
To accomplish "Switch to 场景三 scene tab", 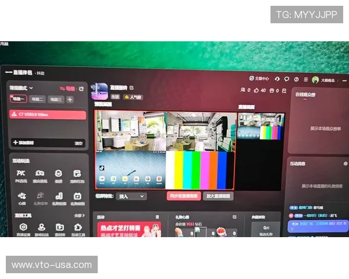I will [56, 99].
